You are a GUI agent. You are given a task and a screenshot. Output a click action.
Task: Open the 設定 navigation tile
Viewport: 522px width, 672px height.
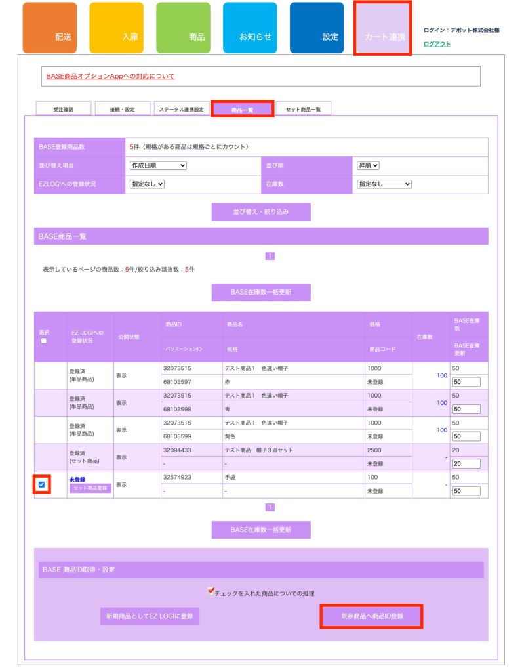(x=317, y=28)
